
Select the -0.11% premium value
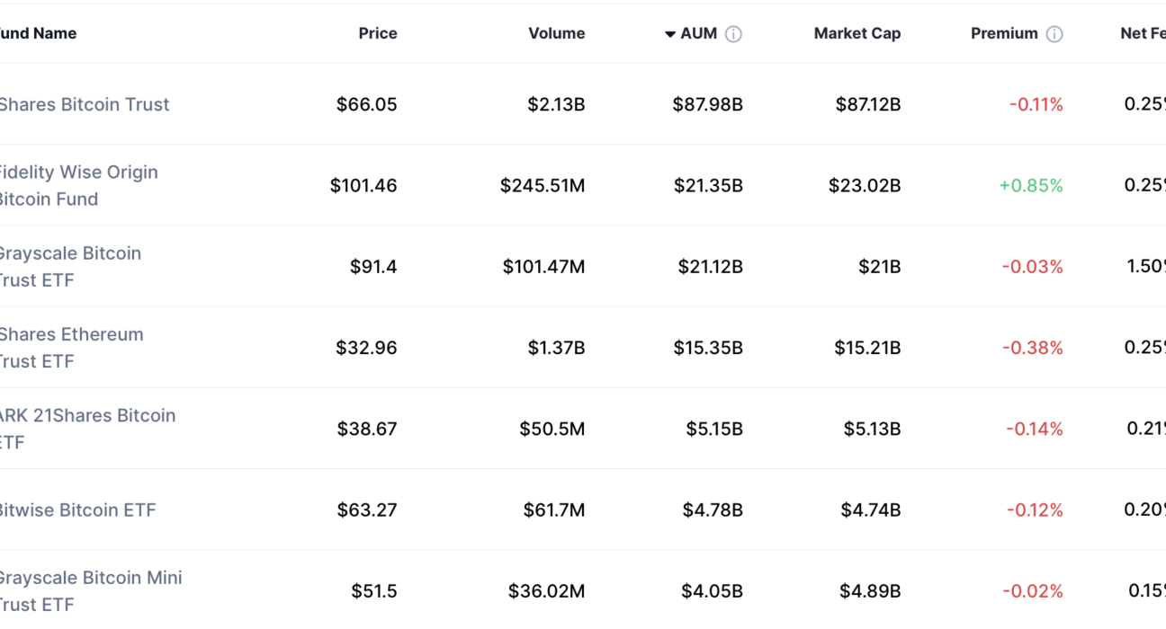[1036, 104]
